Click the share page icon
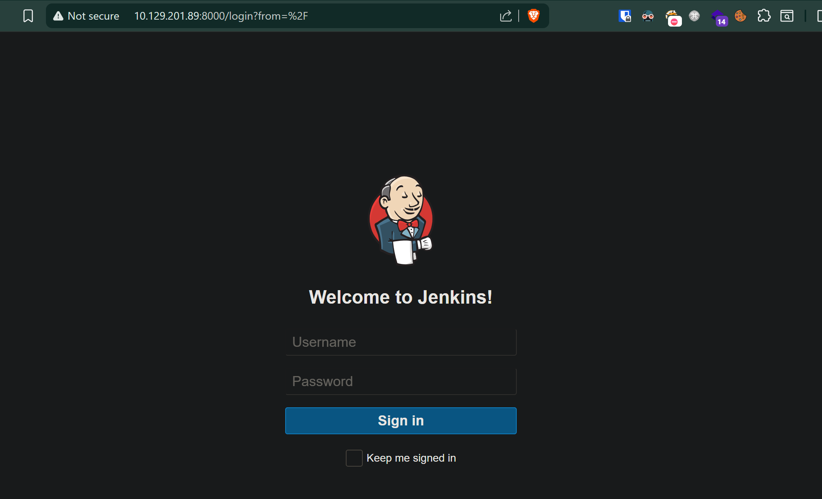The image size is (822, 499). point(506,16)
